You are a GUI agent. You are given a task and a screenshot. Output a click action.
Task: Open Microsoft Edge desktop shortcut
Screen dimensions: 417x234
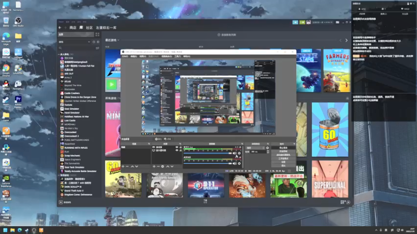coord(6,38)
